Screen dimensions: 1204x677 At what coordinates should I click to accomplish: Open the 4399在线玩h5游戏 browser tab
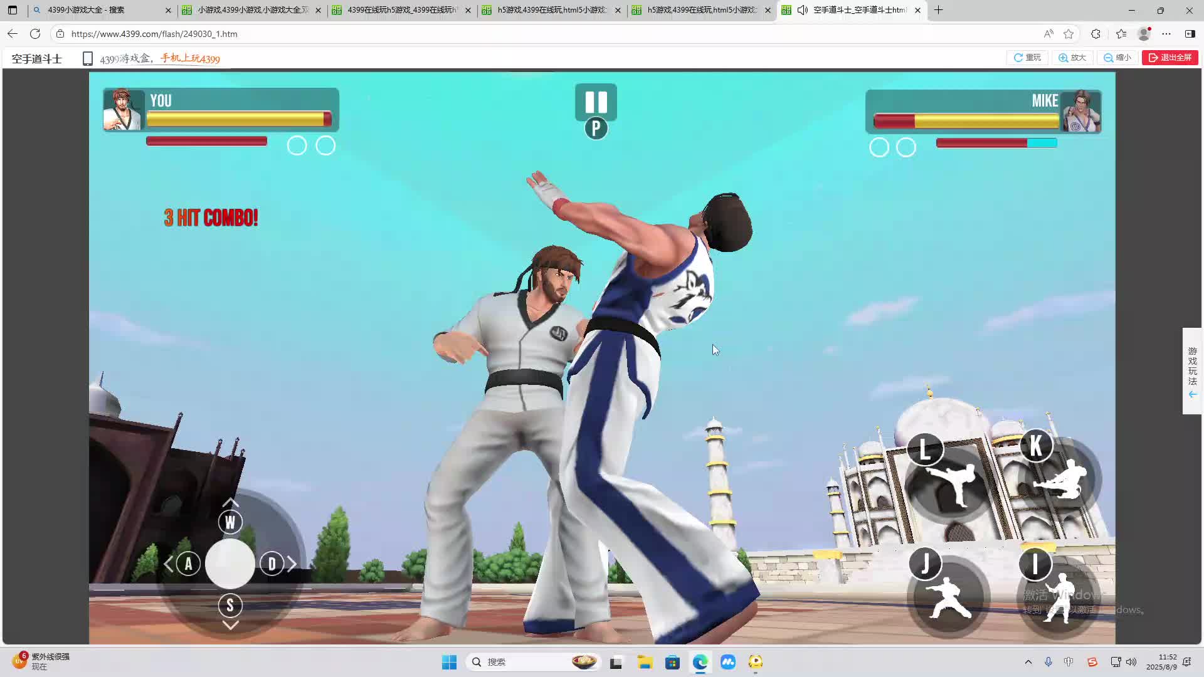click(401, 10)
